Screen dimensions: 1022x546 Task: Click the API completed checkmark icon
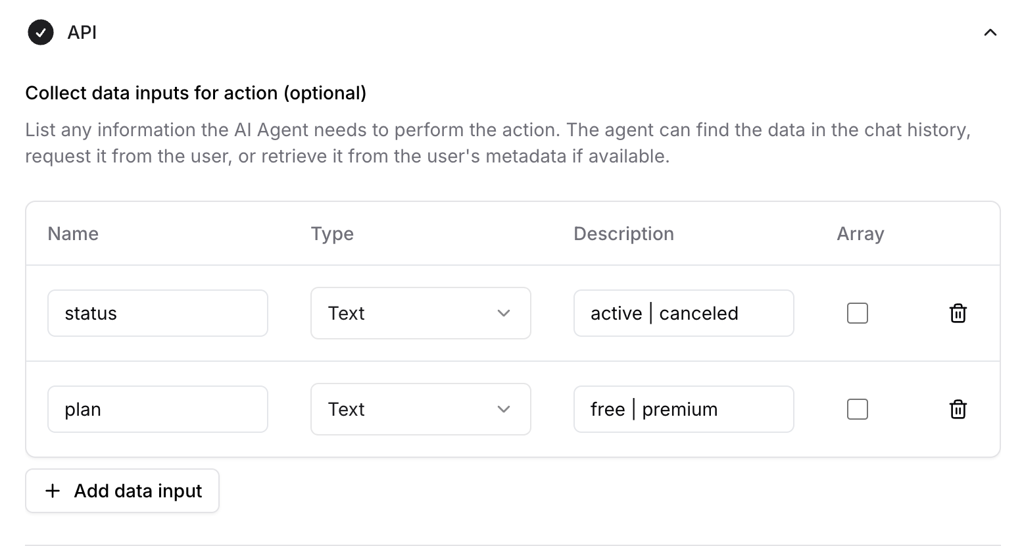click(x=41, y=32)
